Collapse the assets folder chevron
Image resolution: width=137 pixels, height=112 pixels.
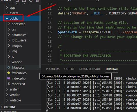[x=7, y=13]
